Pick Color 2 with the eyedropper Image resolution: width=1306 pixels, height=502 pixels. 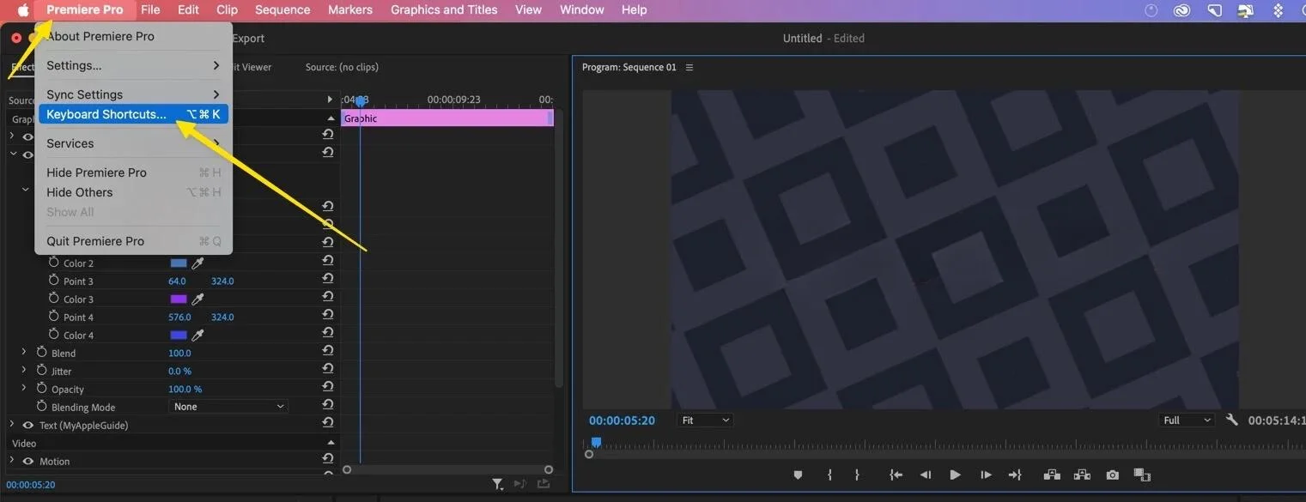coord(197,263)
